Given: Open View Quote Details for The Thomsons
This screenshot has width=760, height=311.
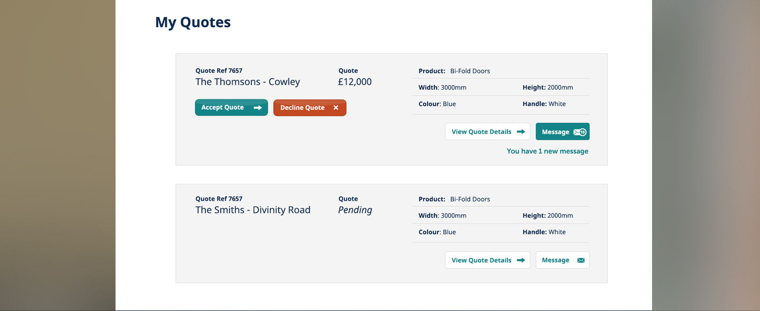Looking at the screenshot, I should click(481, 132).
